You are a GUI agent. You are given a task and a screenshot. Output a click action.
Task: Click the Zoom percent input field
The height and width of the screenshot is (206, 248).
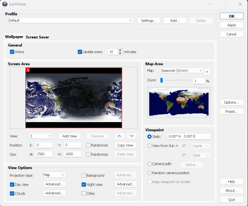[x=199, y=81]
